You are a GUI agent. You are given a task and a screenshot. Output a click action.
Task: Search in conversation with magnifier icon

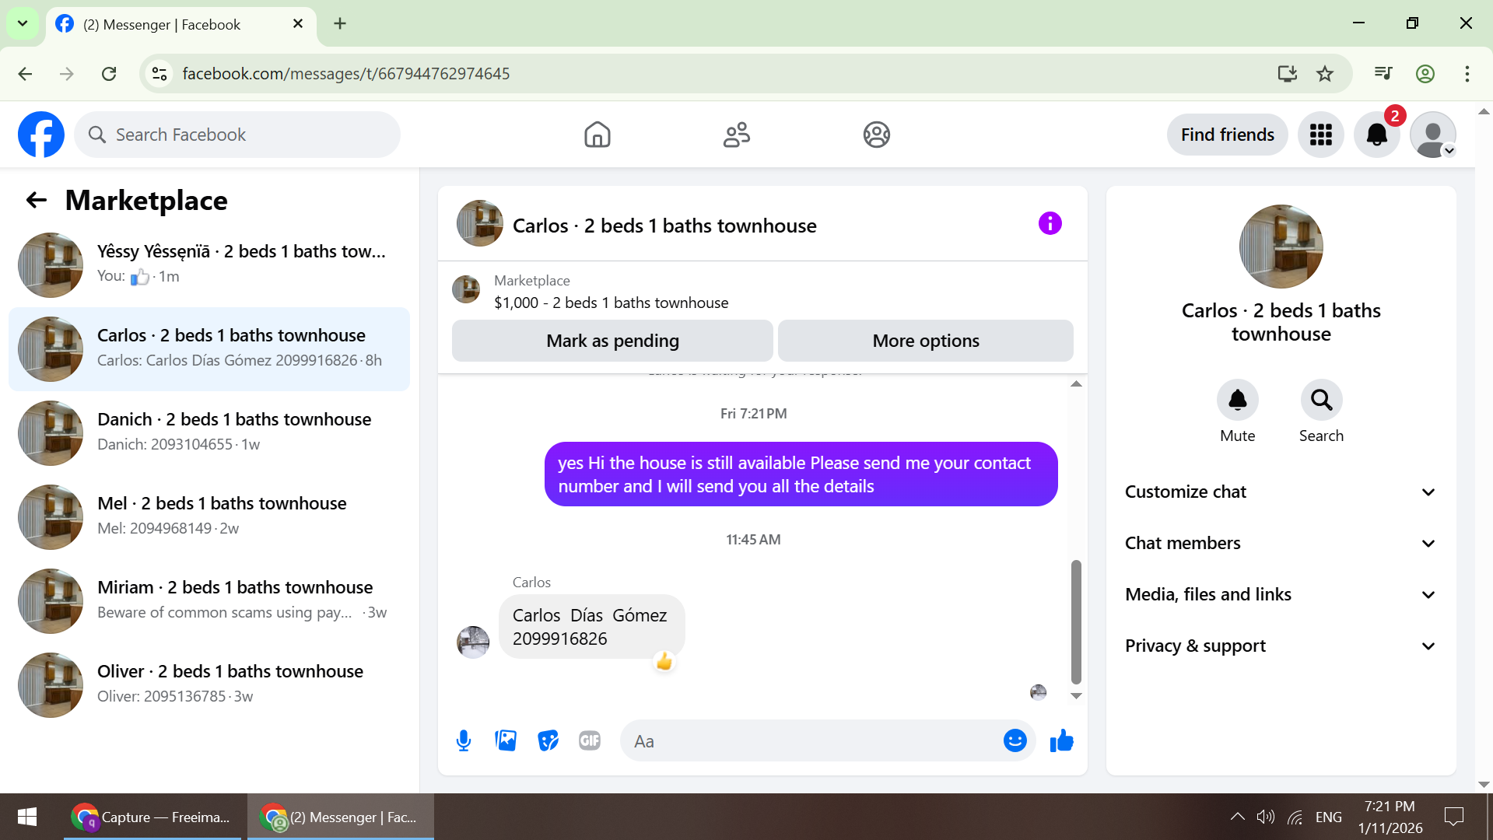coord(1322,400)
